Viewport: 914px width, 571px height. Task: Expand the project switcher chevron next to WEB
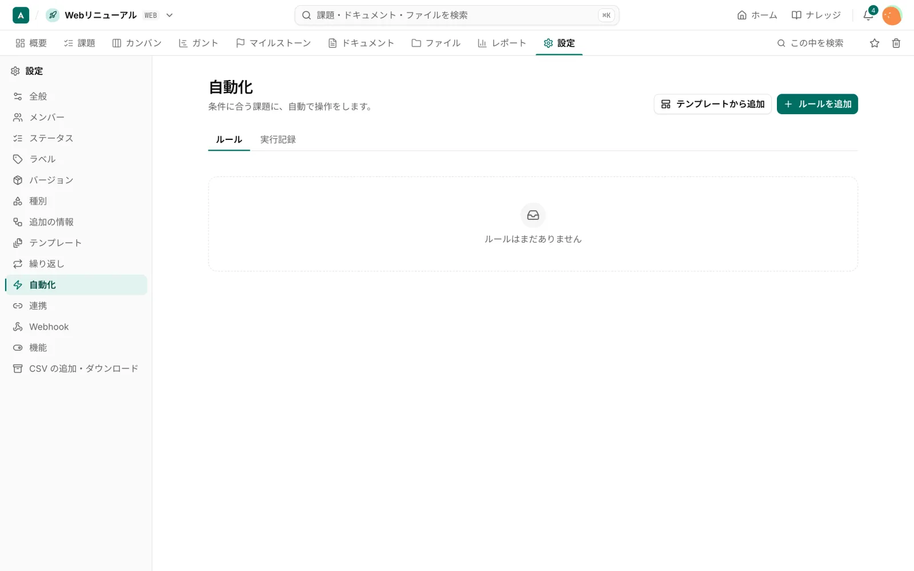pyautogui.click(x=170, y=15)
